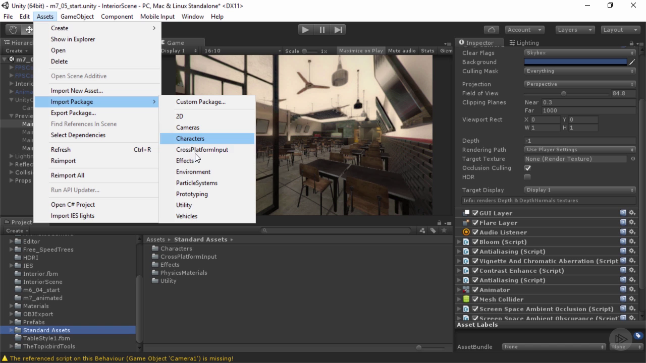
Task: Open the Characters folder in Standard Assets
Action: click(x=176, y=249)
